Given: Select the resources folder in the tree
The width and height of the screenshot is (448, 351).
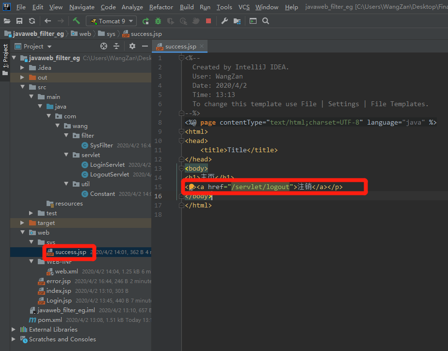Looking at the screenshot, I should 68,204.
